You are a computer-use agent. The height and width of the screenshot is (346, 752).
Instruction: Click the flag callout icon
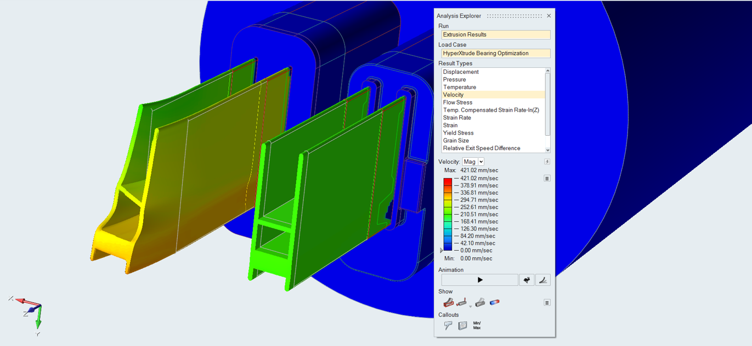(x=448, y=326)
